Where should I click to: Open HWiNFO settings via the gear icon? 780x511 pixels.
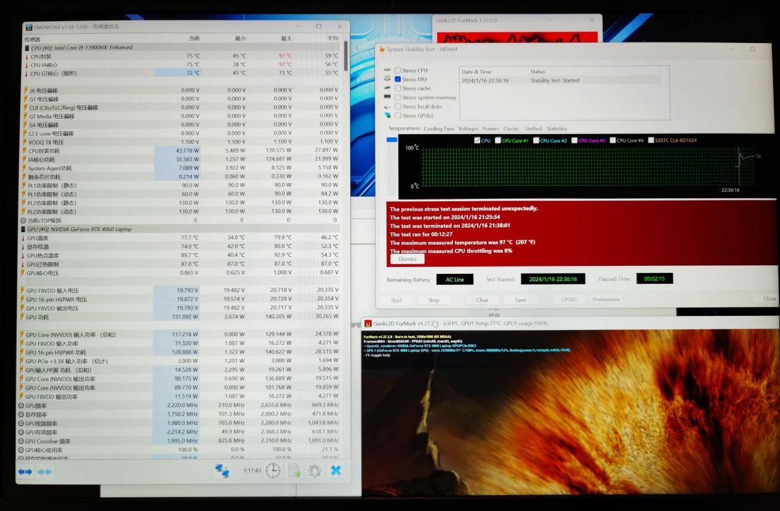coord(315,471)
